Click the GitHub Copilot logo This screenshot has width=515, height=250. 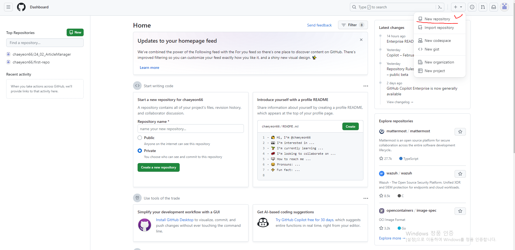click(x=263, y=222)
